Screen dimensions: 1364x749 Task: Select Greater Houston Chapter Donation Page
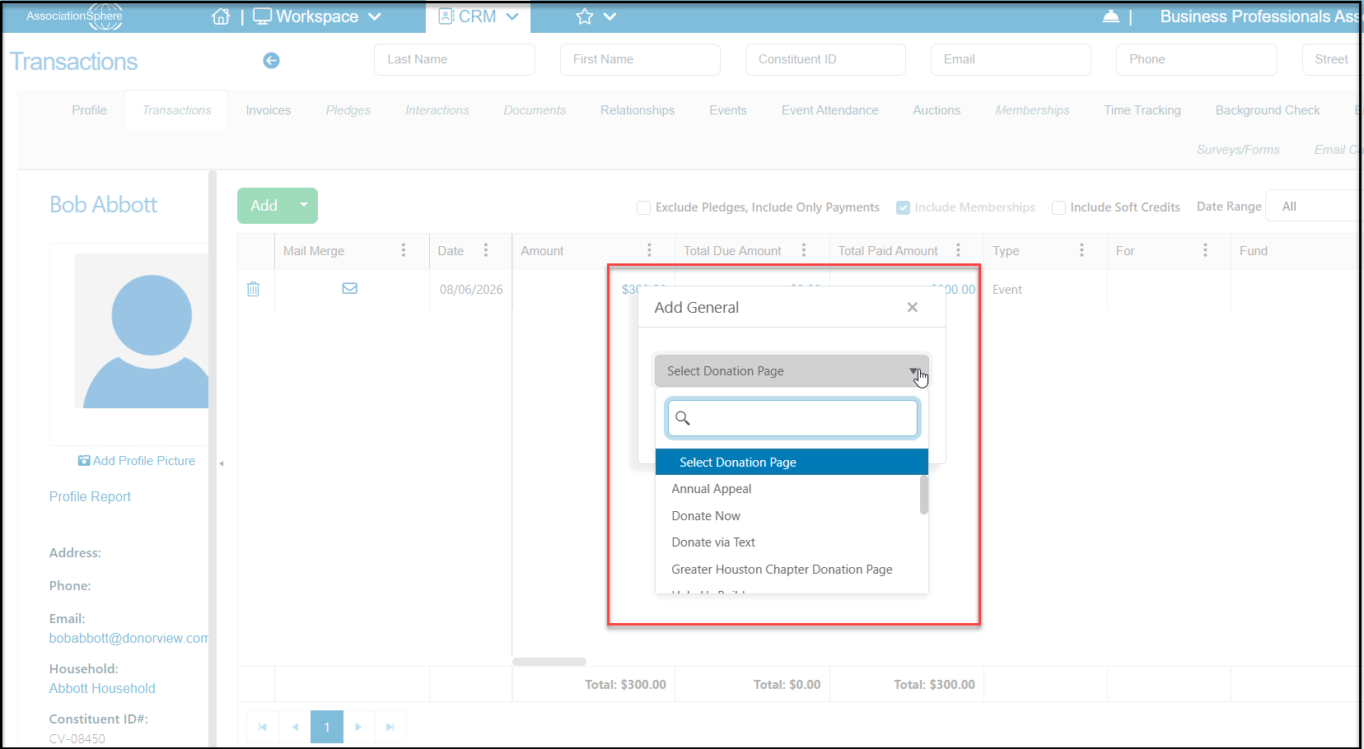782,570
